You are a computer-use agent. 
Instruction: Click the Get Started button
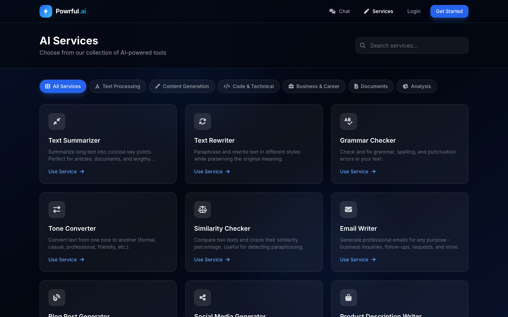tap(449, 11)
